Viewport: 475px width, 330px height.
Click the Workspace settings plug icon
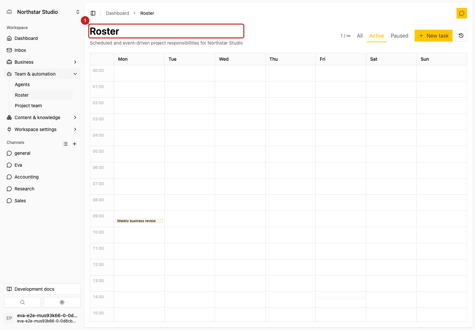9,129
